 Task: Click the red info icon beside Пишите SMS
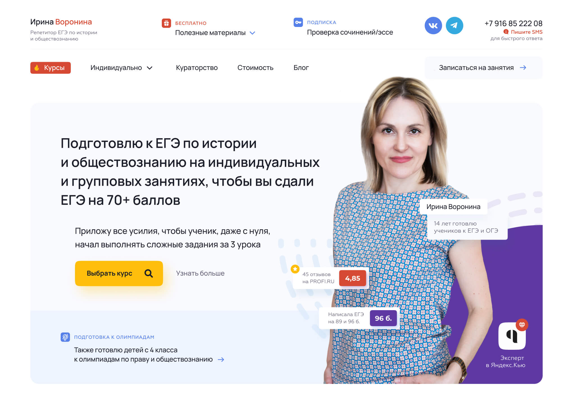click(x=506, y=32)
